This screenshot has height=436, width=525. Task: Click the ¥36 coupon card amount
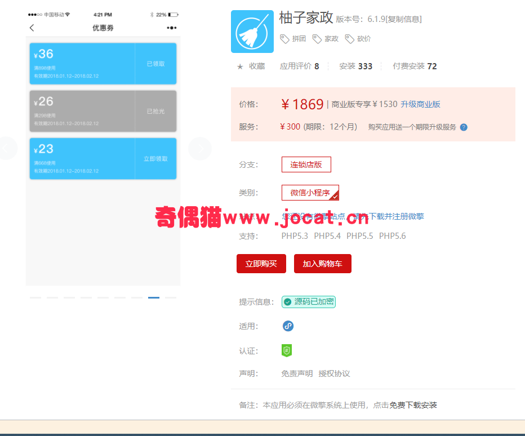(x=43, y=54)
